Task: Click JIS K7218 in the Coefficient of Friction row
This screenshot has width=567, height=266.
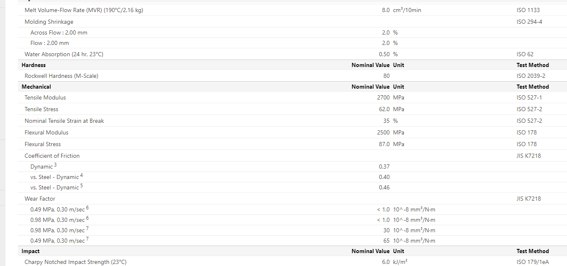Action: 529,156
